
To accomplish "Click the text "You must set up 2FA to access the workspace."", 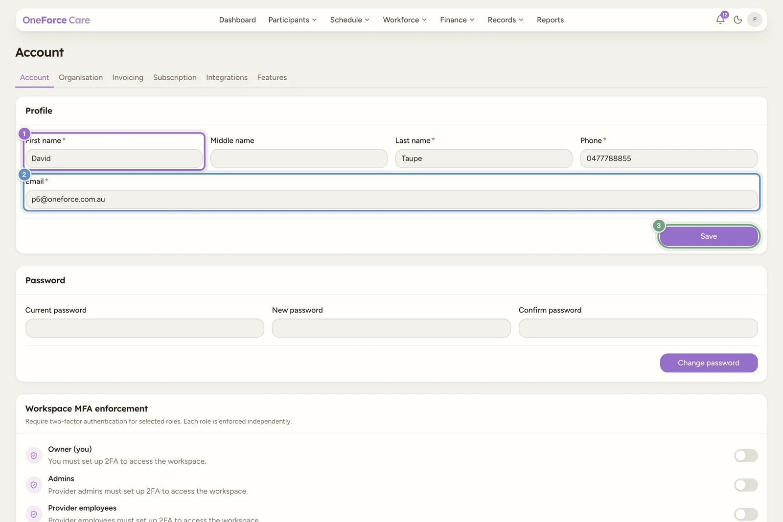I will click(x=127, y=461).
